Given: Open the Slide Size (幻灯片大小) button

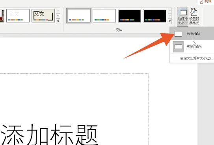Looking at the screenshot, I should pos(182,17).
